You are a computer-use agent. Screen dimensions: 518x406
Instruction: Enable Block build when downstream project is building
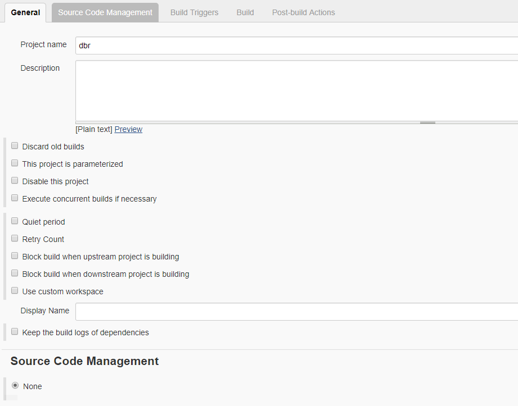pyautogui.click(x=15, y=273)
